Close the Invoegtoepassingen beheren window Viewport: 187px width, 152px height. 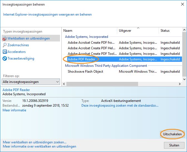182,4
